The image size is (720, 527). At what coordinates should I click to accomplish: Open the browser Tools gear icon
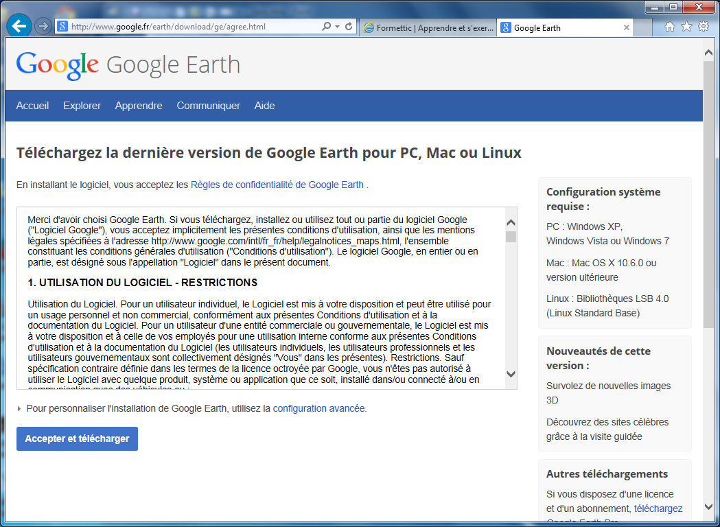click(x=704, y=27)
